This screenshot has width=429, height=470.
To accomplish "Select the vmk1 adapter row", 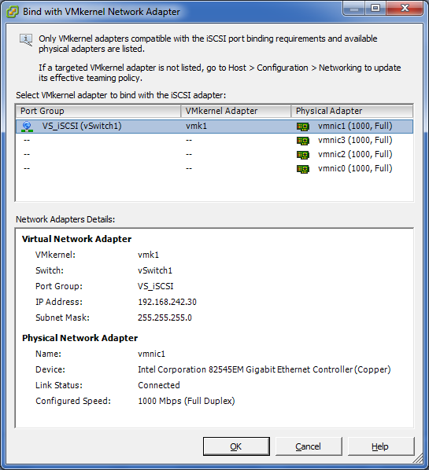I will tap(214, 127).
